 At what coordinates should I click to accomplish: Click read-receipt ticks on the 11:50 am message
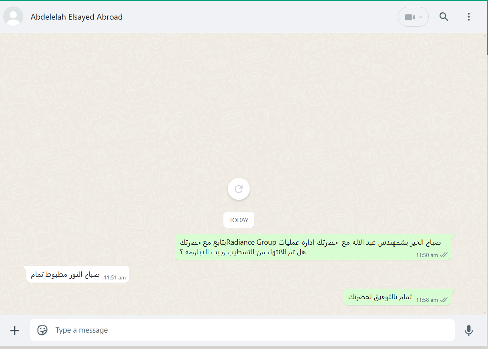click(x=444, y=255)
